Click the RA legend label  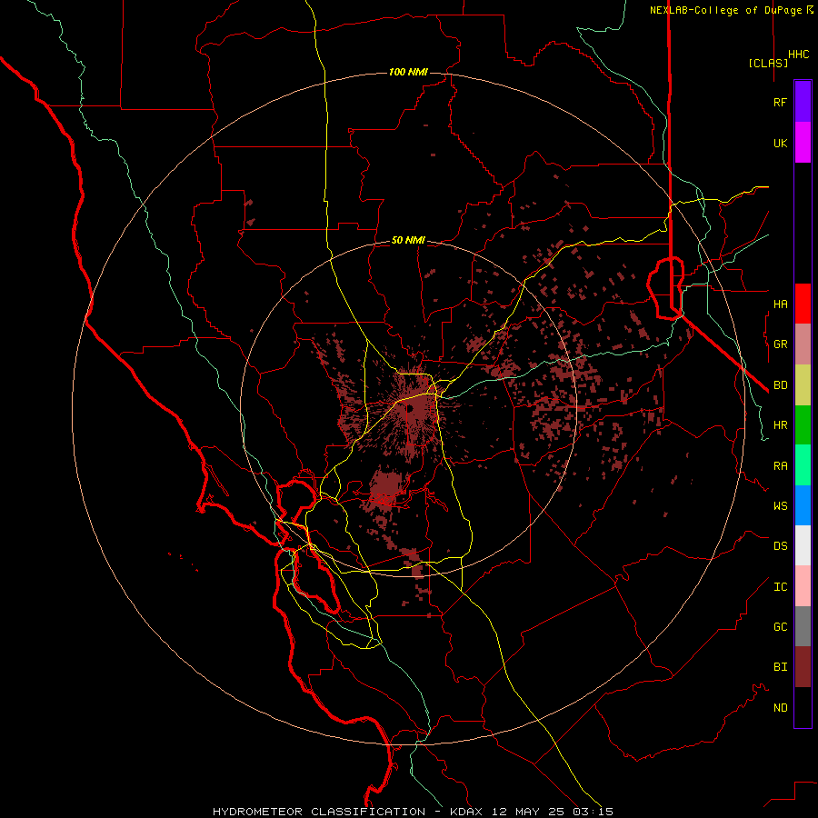[x=780, y=466]
